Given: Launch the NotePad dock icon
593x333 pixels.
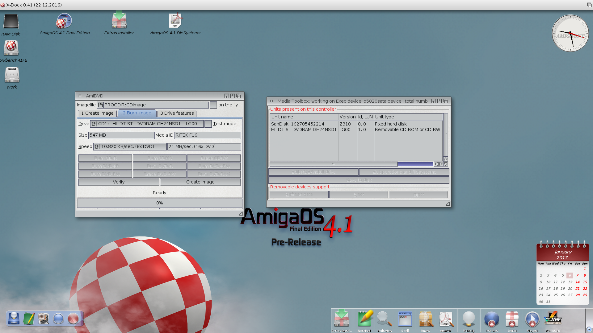Looking at the screenshot, I should pyautogui.click(x=364, y=319).
